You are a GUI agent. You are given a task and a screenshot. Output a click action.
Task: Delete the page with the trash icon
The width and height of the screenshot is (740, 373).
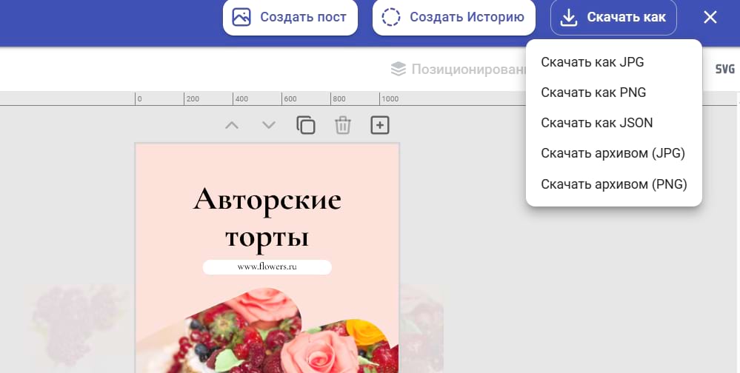pos(343,125)
